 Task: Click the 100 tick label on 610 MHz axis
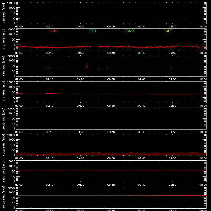[13, 66]
